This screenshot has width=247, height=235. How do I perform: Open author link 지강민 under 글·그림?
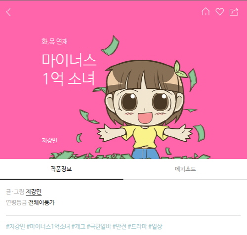[34, 192]
